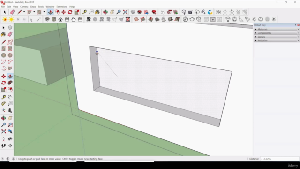Switch to Front view house icon
The image size is (300, 169).
[x=60, y=19]
